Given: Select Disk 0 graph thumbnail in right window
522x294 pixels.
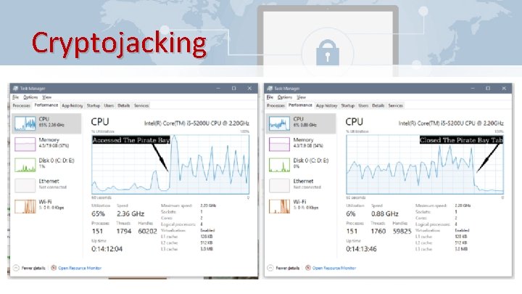Looking at the screenshot, I should coord(279,165).
